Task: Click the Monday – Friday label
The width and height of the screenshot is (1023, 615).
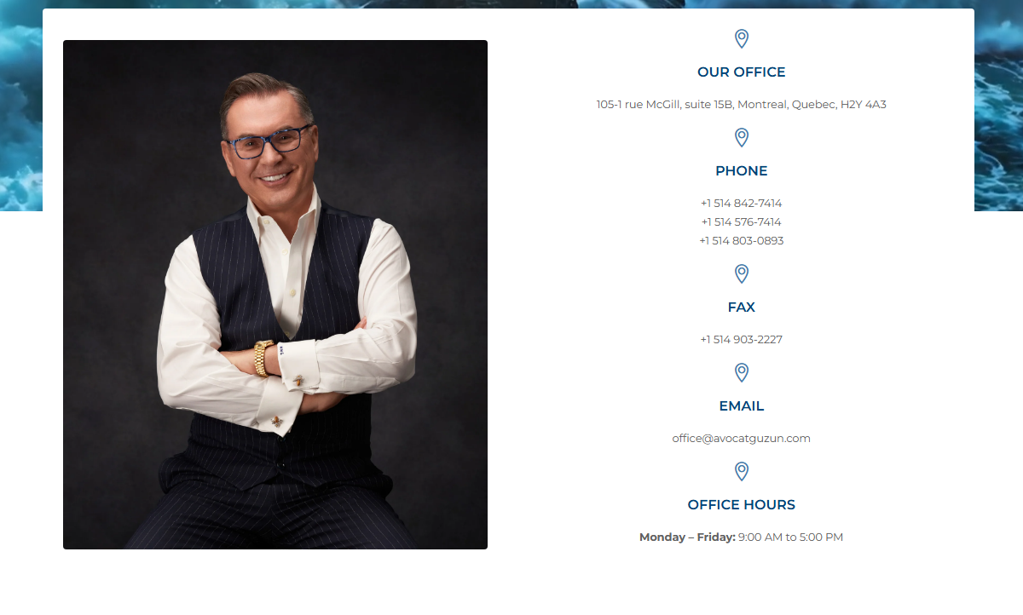Action: [x=687, y=537]
